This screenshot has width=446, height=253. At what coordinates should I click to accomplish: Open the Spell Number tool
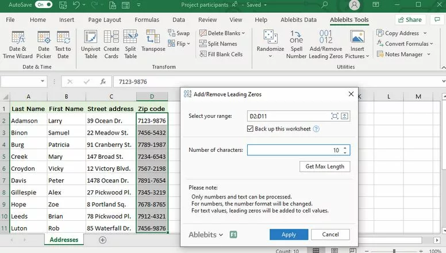click(x=296, y=44)
